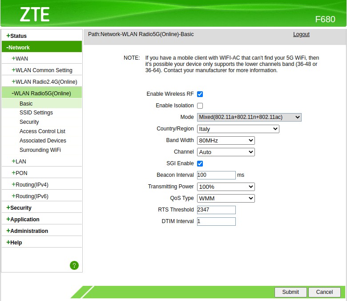
Task: Click the ZTE logo in the header
Action: (35, 14)
